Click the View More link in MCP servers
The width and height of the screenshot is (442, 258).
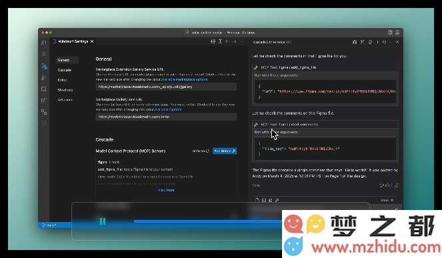pos(166,190)
